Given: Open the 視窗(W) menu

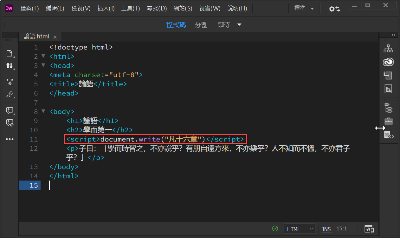Looking at the screenshot, I should pos(210,9).
